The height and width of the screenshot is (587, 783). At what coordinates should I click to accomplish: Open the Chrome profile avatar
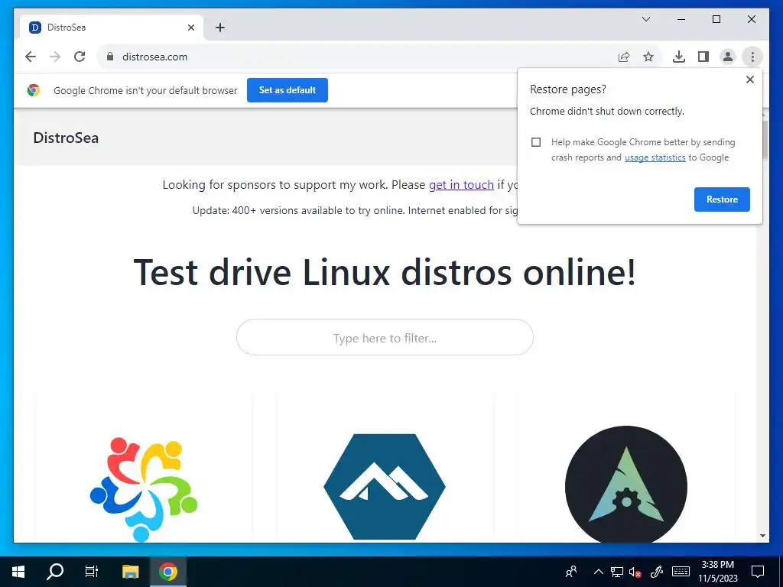click(728, 57)
